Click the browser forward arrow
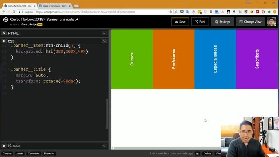Image resolution: width=279 pixels, height=157 pixels. point(9,12)
